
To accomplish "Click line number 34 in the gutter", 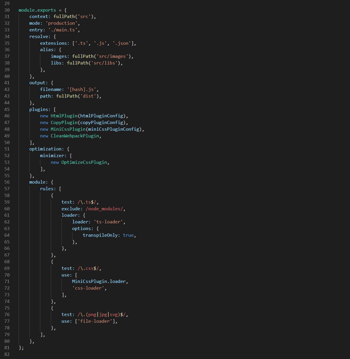I will coord(7,37).
